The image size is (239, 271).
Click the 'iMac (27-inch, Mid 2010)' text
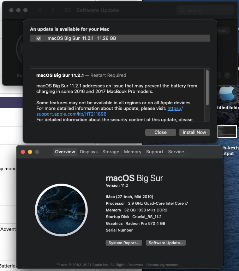pos(130,197)
